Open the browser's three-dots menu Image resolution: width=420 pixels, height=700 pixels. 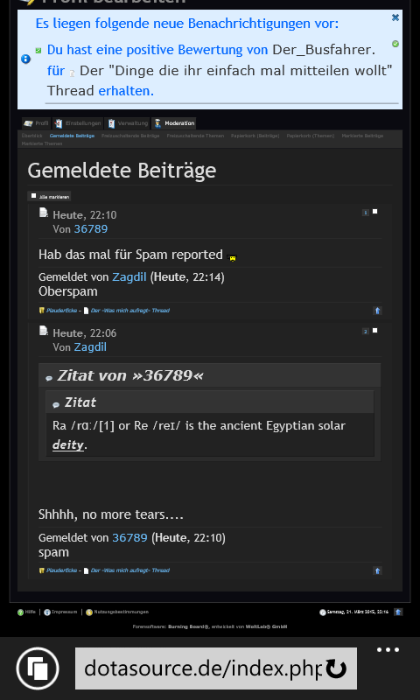pos(388,649)
